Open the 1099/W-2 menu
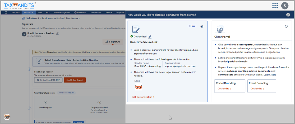This screenshot has height=124, width=295. point(15,13)
